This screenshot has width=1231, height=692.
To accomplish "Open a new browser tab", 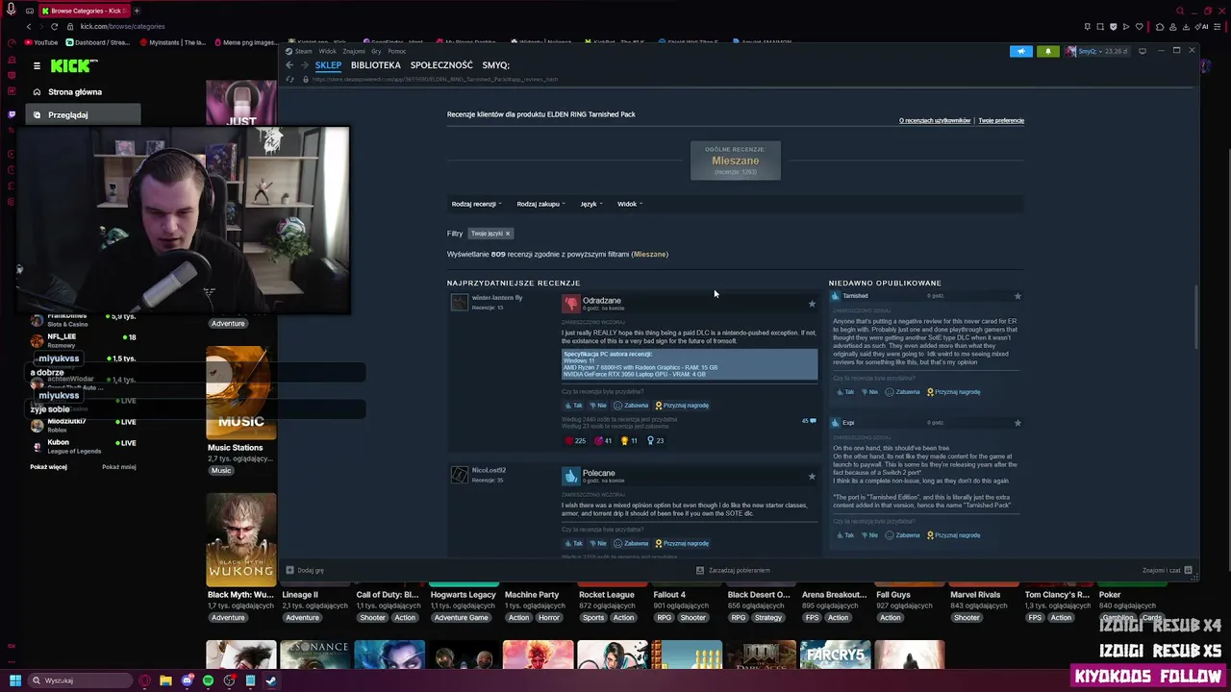I will pyautogui.click(x=137, y=11).
